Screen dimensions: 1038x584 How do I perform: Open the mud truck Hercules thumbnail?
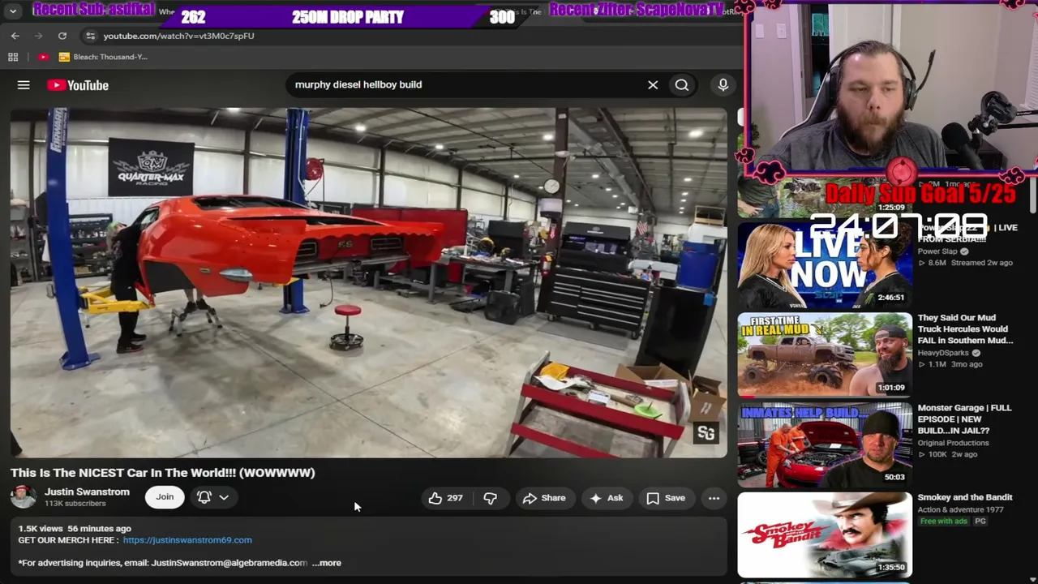[x=825, y=354]
